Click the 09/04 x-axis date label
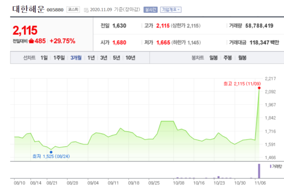Image resolution: width=284 pixels, height=190 pixels. point(93,183)
